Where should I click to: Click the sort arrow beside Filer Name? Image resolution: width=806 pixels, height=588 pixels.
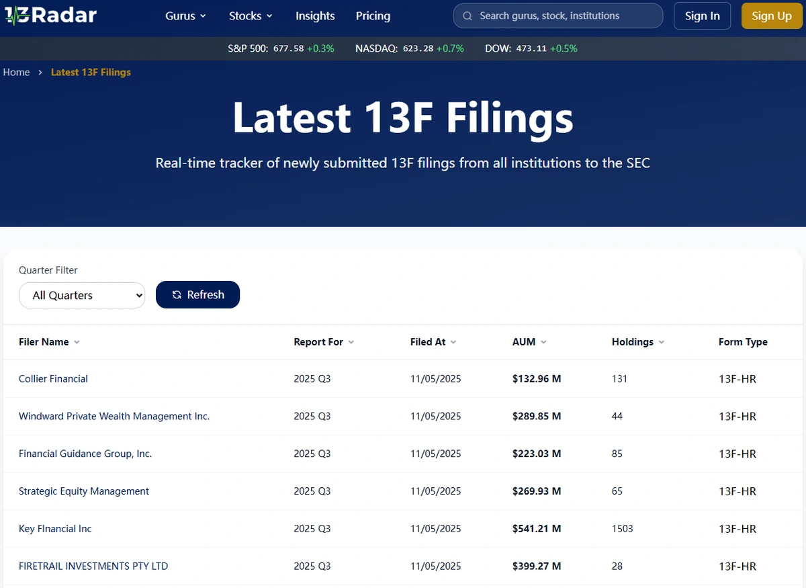[x=76, y=342]
